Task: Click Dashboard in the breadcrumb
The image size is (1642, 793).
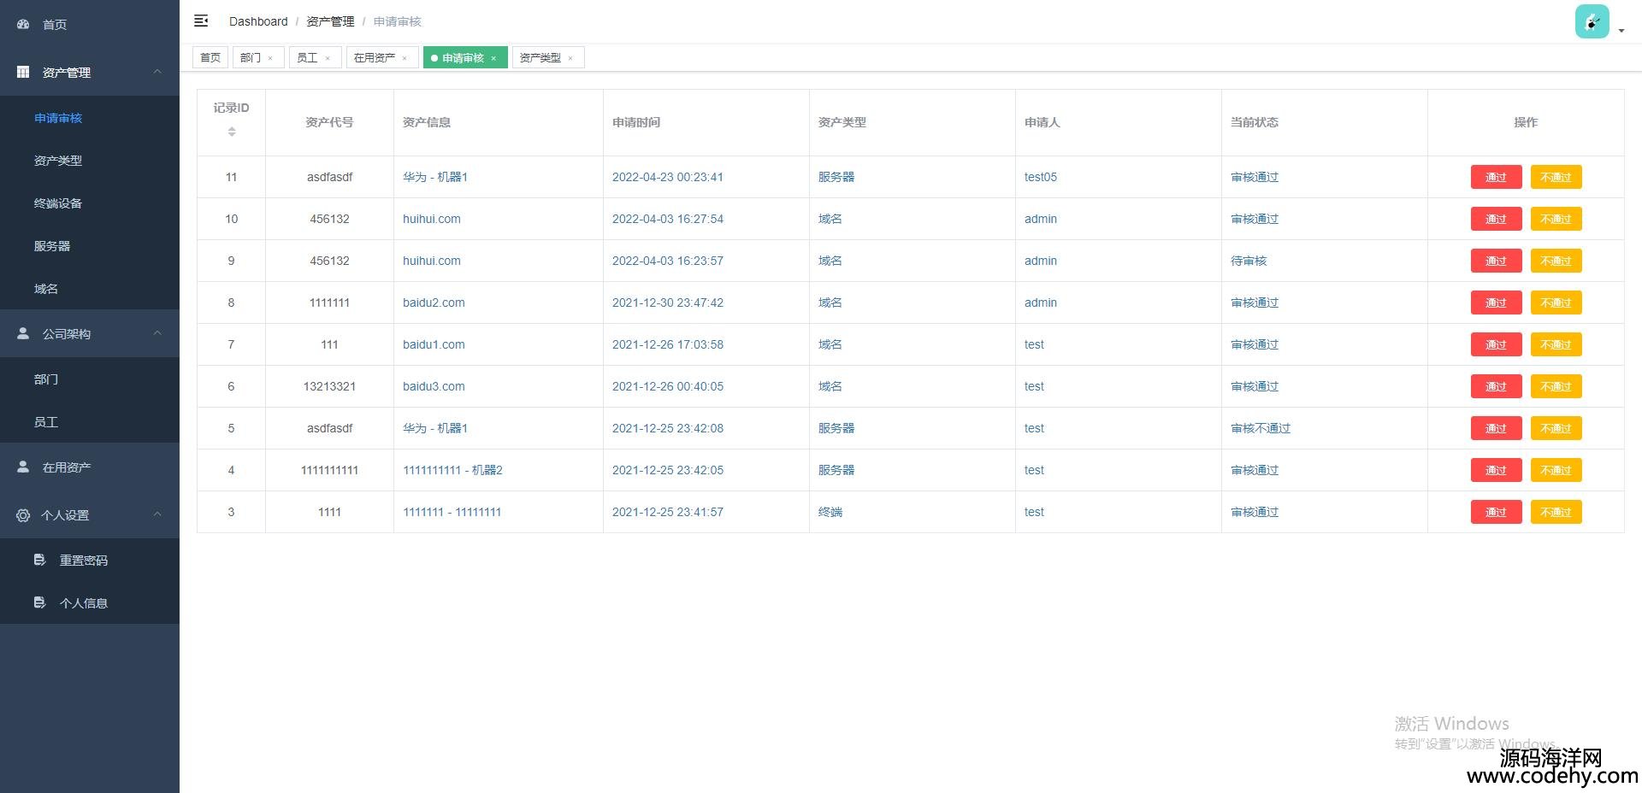Action: [x=258, y=21]
